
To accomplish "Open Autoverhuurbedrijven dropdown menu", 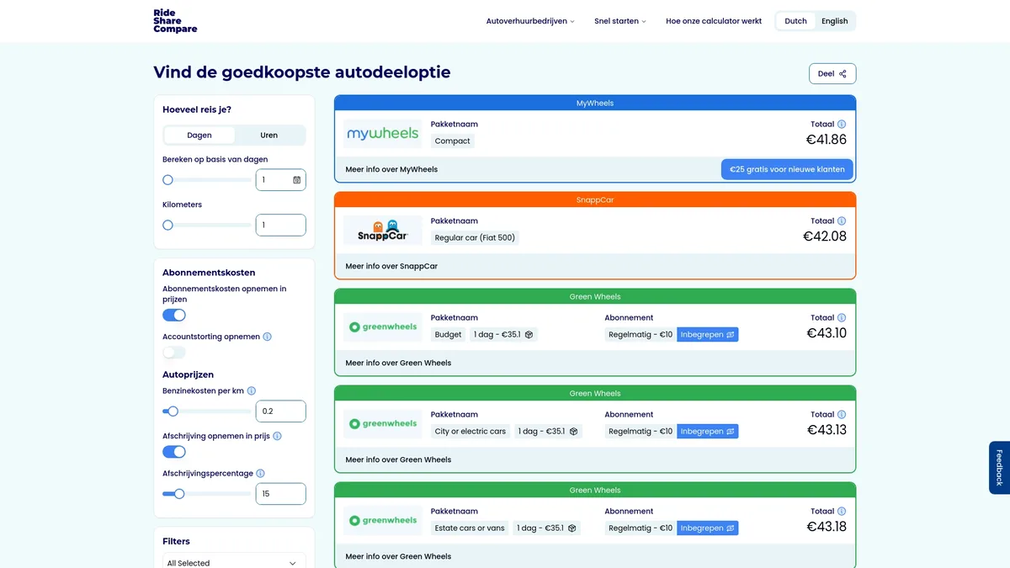I will pos(530,21).
